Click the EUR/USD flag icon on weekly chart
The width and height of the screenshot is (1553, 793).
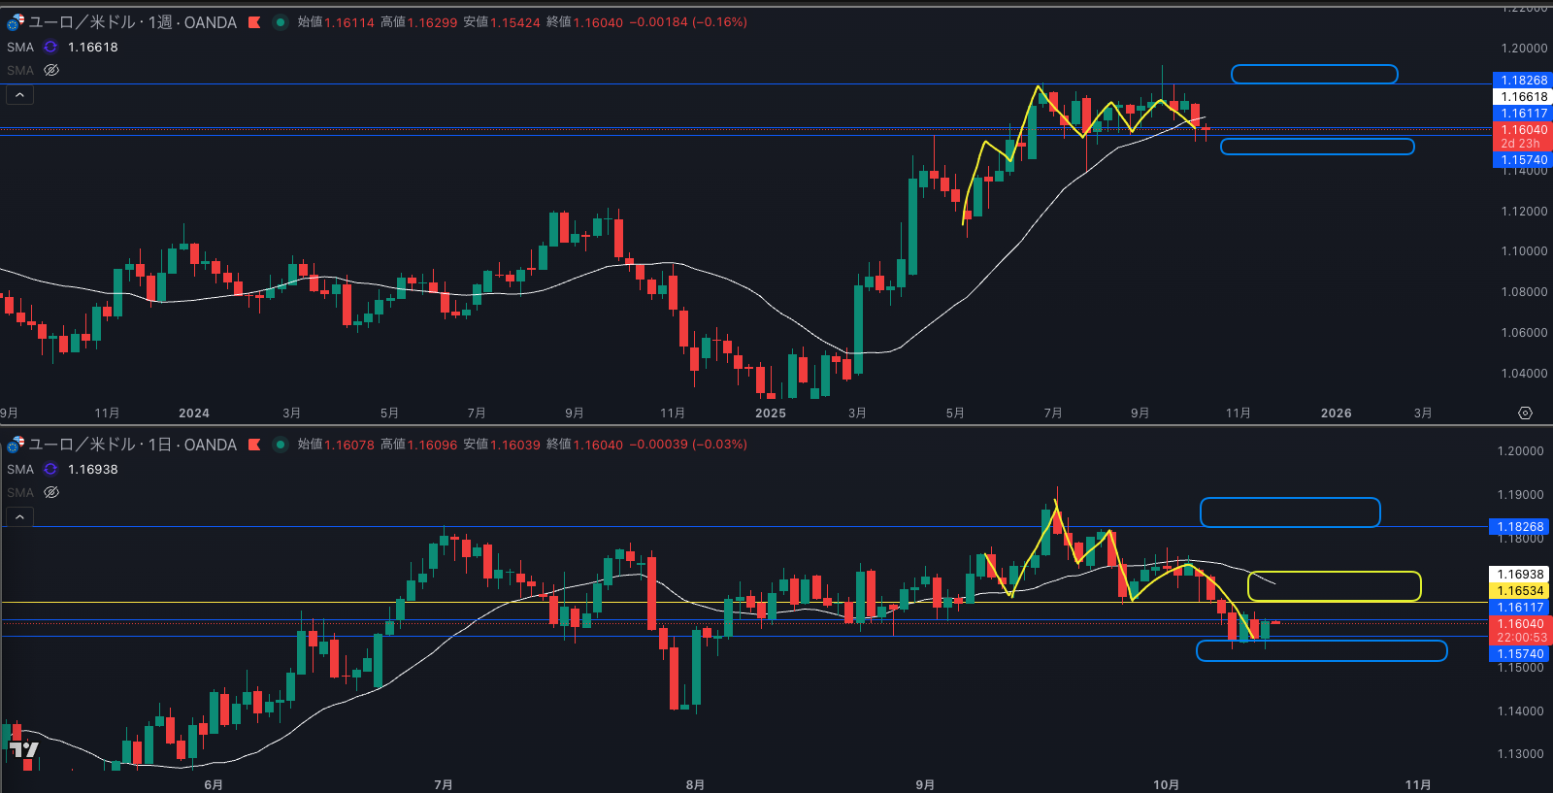(16, 22)
